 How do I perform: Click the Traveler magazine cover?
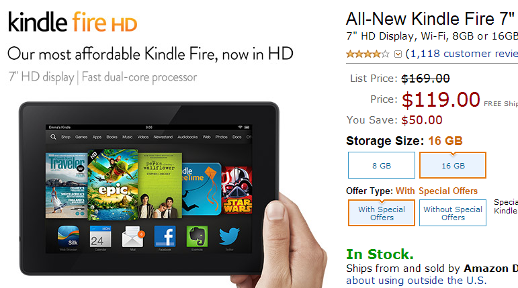67,185
